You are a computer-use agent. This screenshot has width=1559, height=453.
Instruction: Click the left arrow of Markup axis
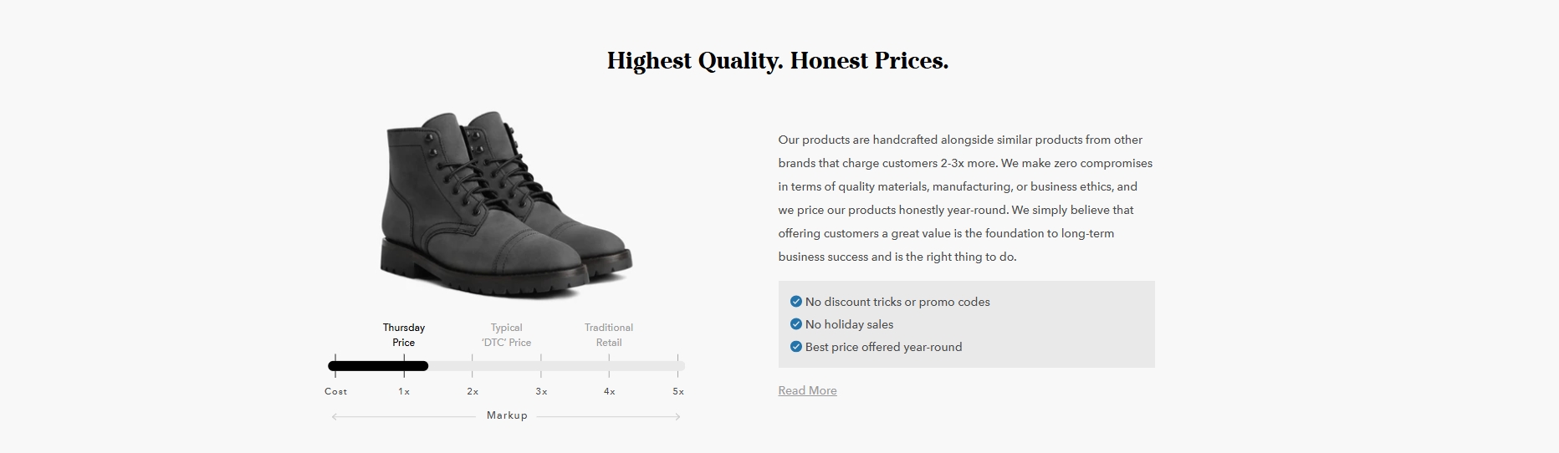335,416
